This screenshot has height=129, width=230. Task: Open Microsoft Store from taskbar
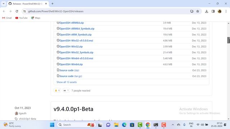point(132,125)
